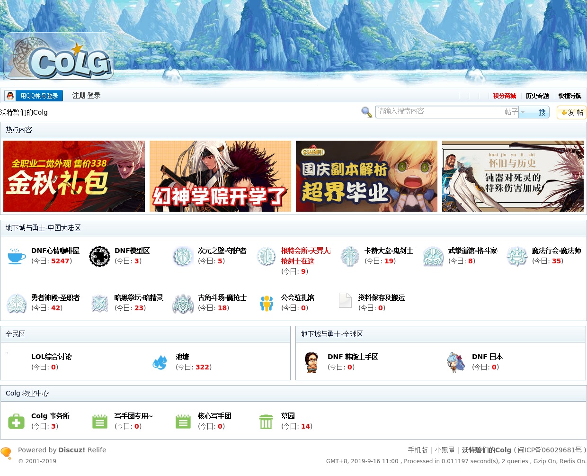Click the magnifier search icon

[x=366, y=112]
